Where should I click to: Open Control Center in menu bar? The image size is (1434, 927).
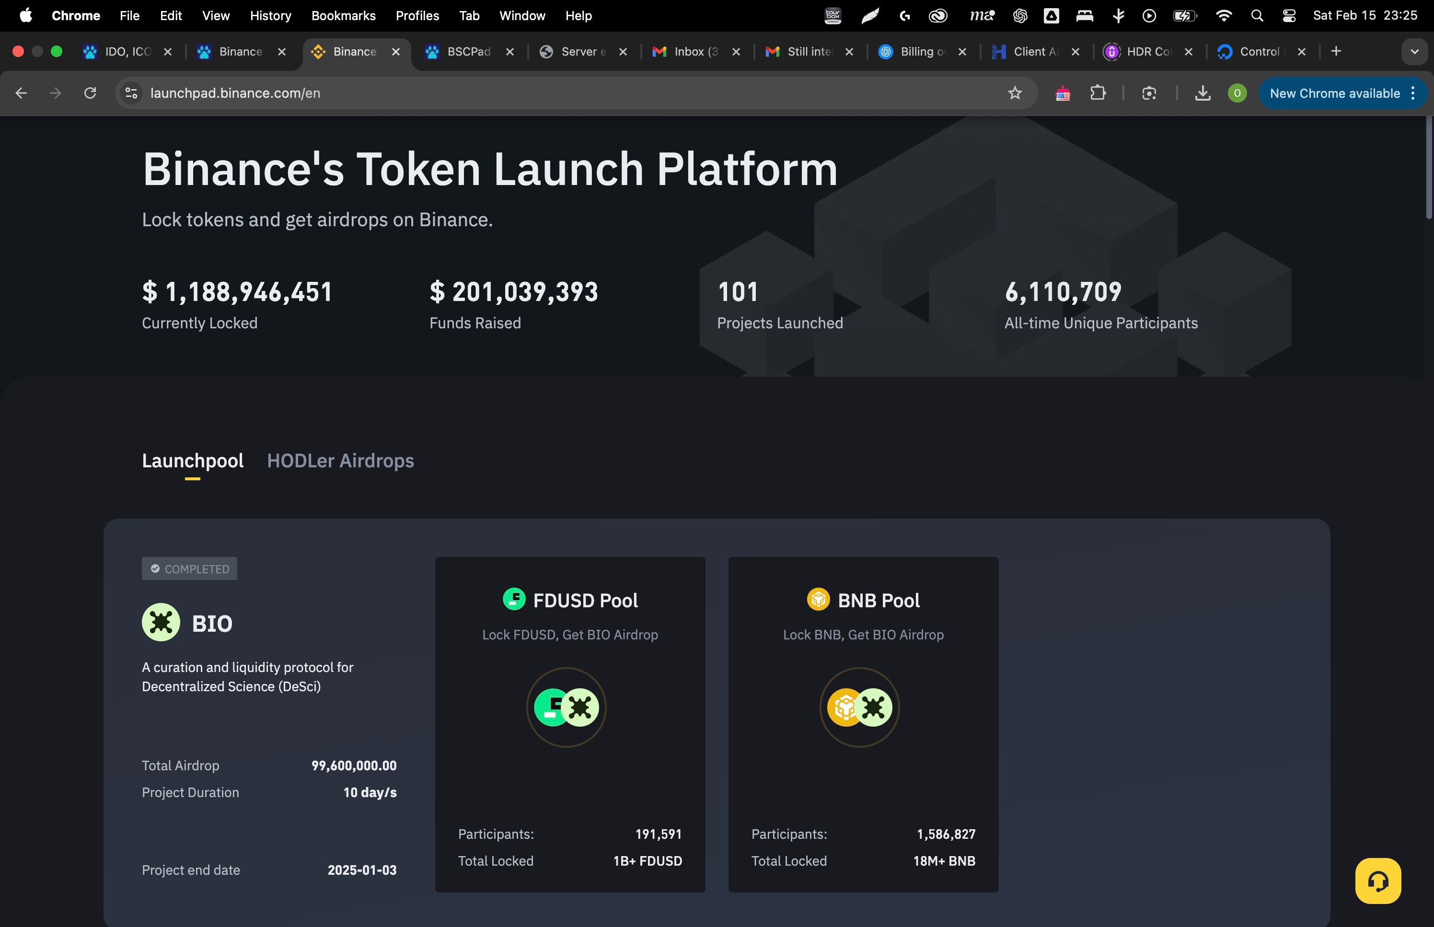[1288, 16]
